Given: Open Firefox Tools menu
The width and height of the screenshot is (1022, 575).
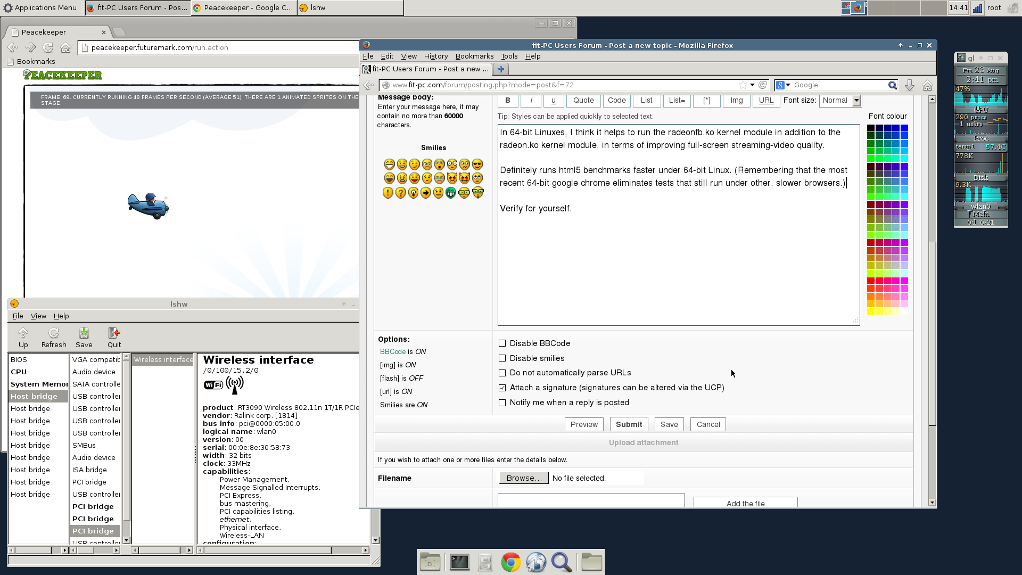Looking at the screenshot, I should [509, 56].
